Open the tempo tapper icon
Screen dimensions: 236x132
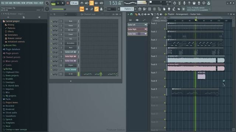pyautogui.click(x=174, y=9)
